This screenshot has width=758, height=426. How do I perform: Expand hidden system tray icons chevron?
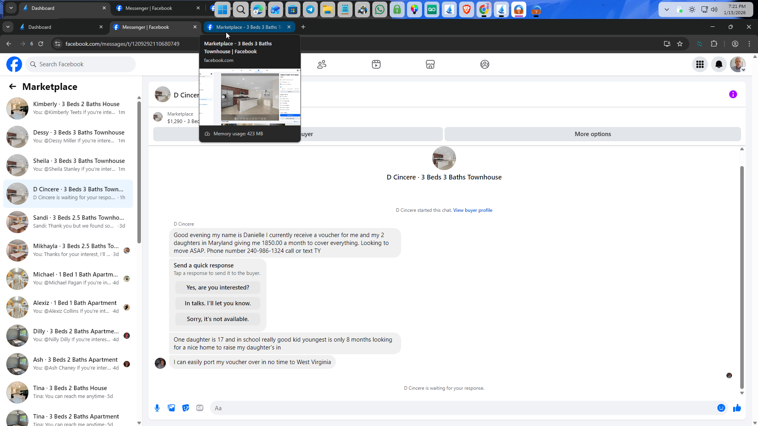coord(667,9)
